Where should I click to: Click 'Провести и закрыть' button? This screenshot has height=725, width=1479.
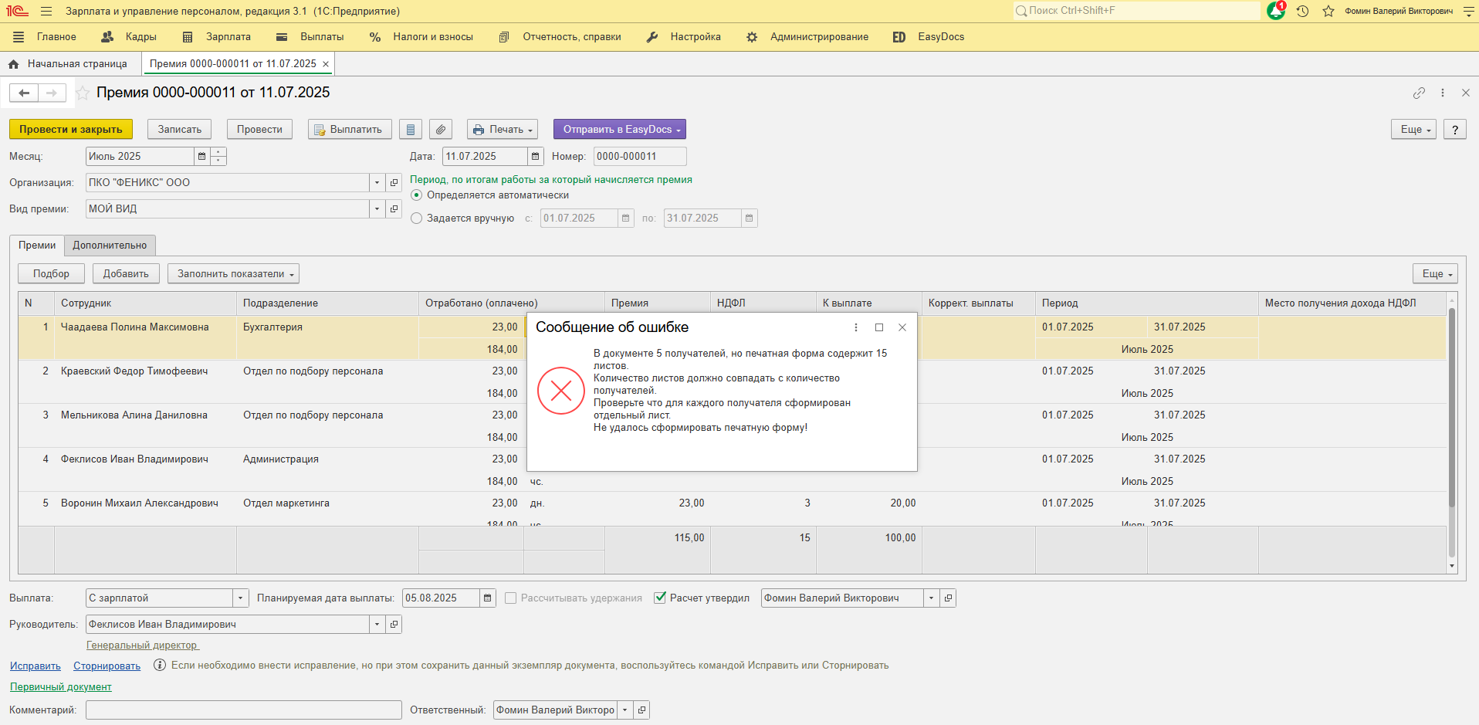tap(70, 130)
